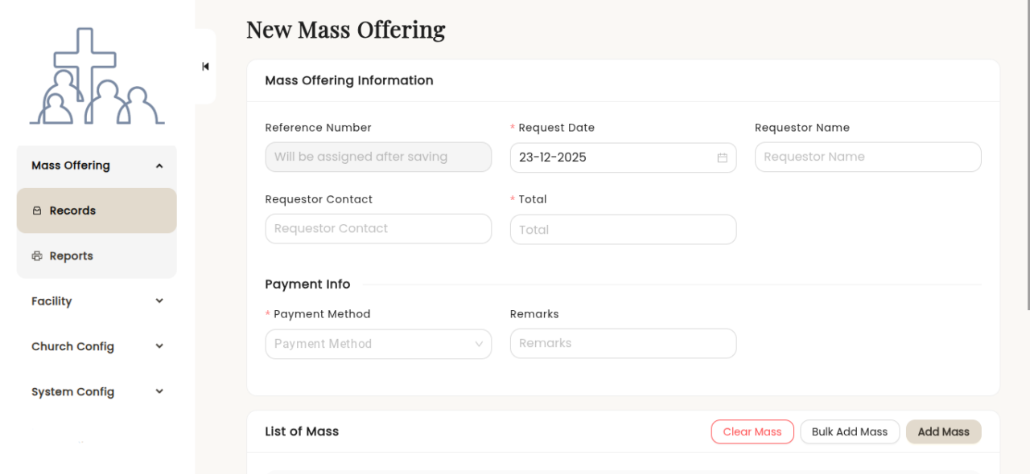Screen dimensions: 1030x474
Task: Click the page vertical scrollbar
Action: pyautogui.click(x=1027, y=161)
